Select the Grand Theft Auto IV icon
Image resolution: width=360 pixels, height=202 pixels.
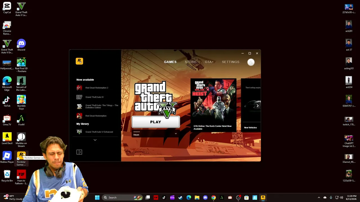click(x=79, y=97)
